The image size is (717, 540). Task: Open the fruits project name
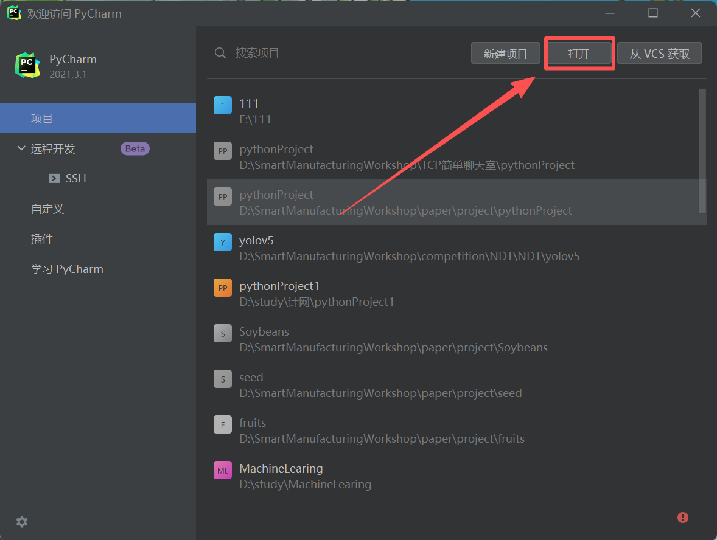tap(253, 423)
